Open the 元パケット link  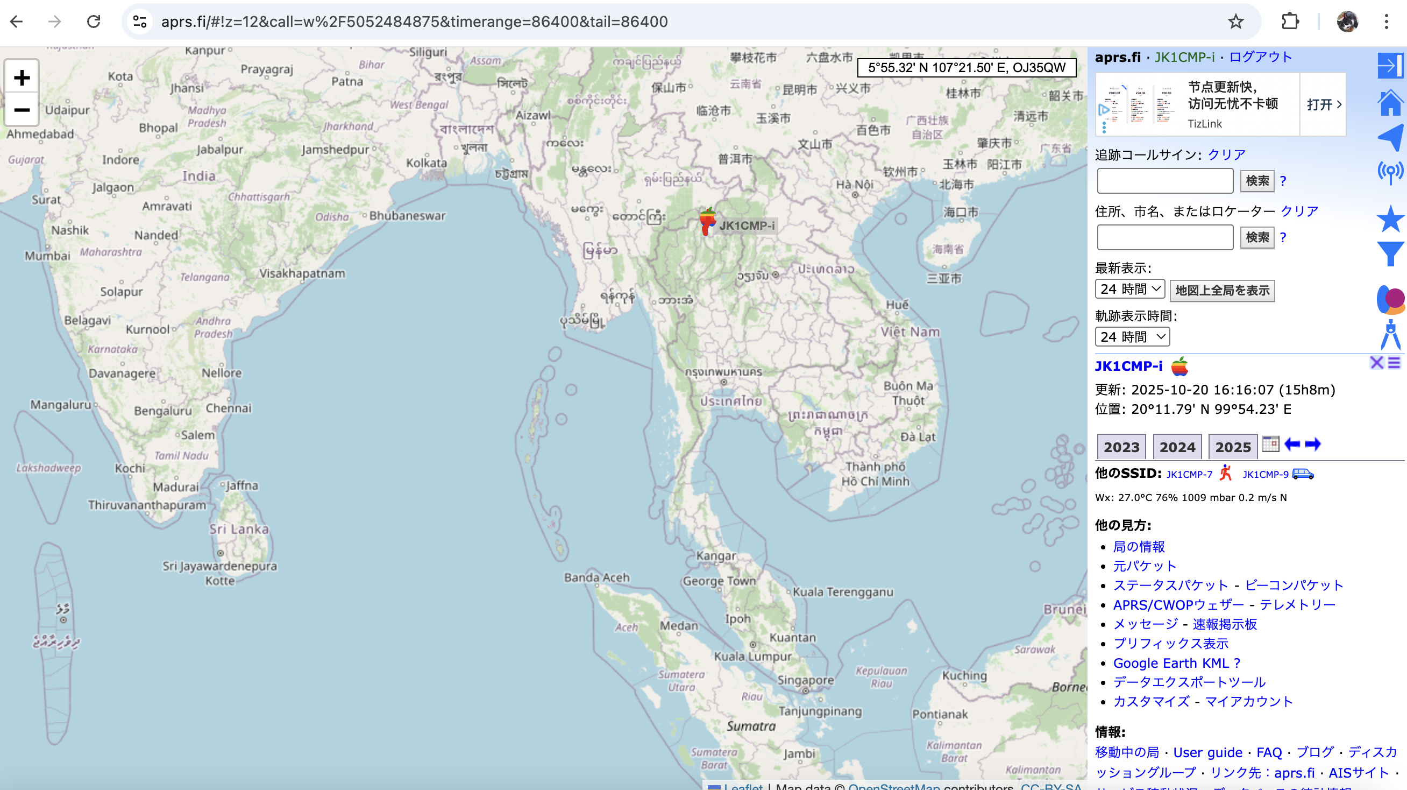click(x=1145, y=566)
